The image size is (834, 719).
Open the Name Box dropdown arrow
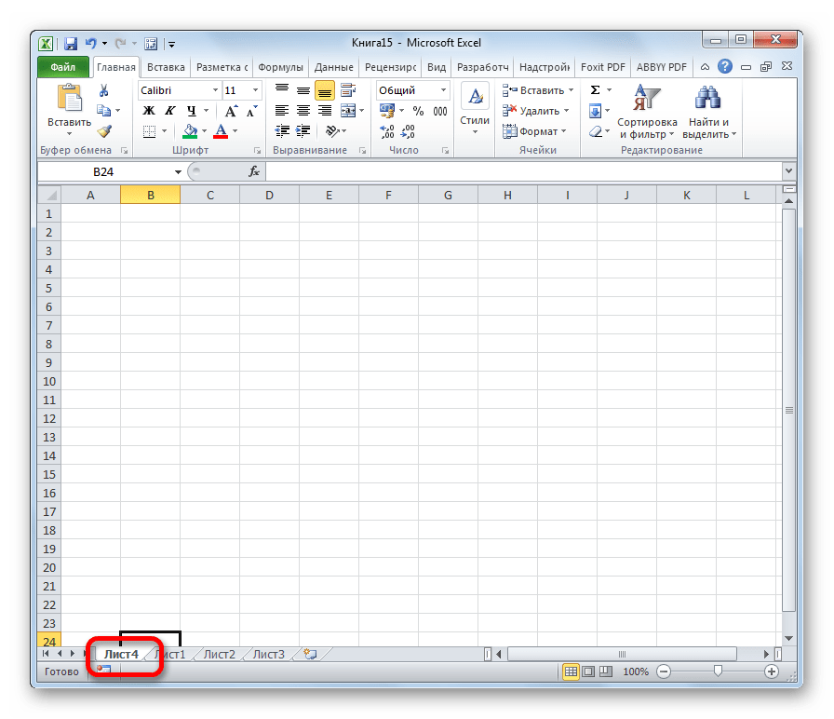tap(178, 172)
